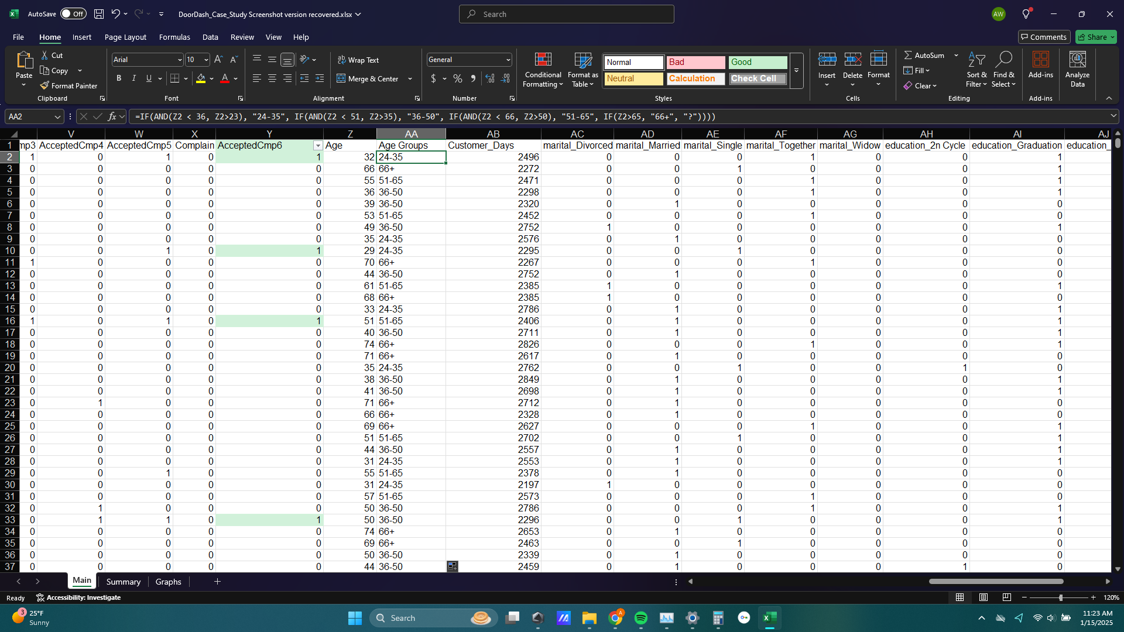
Task: Open the Formulas ribbon tab
Action: point(174,37)
